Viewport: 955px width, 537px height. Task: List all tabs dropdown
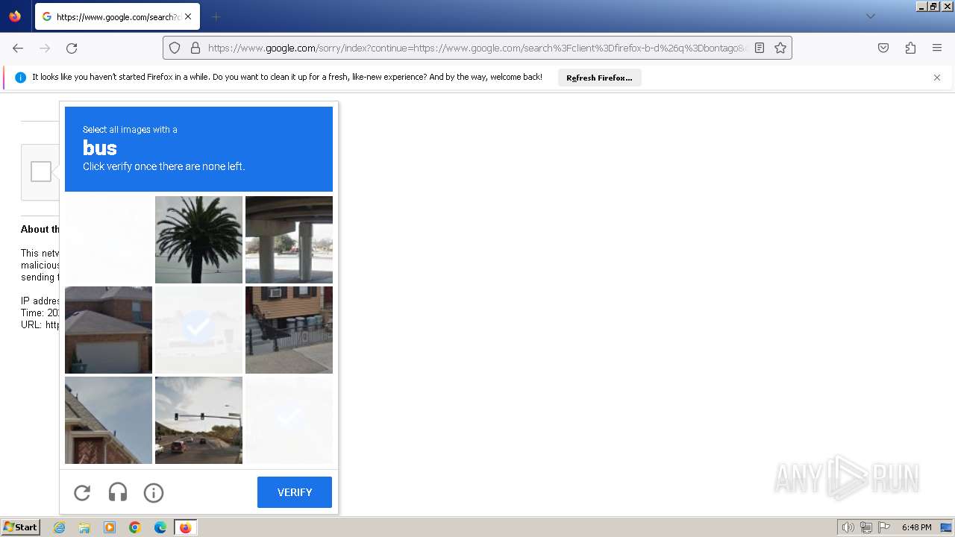[870, 16]
